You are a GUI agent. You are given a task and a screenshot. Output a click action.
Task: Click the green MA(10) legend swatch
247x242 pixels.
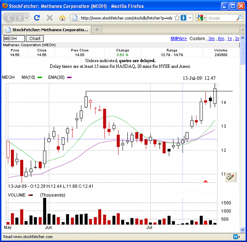[40, 78]
